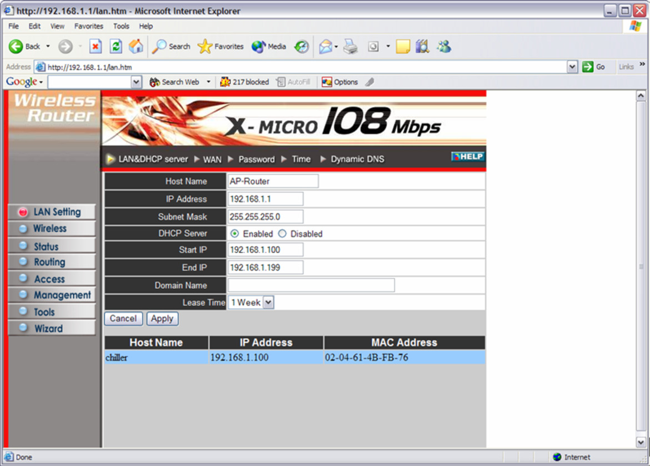
Task: Click the AutoFill toolbar button
Action: click(293, 82)
